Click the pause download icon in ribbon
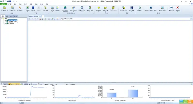This screenshot has height=104, width=193. coord(33,8)
